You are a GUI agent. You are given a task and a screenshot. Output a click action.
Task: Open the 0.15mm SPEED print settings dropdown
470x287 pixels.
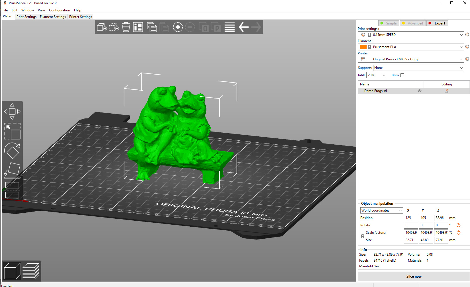(411, 35)
